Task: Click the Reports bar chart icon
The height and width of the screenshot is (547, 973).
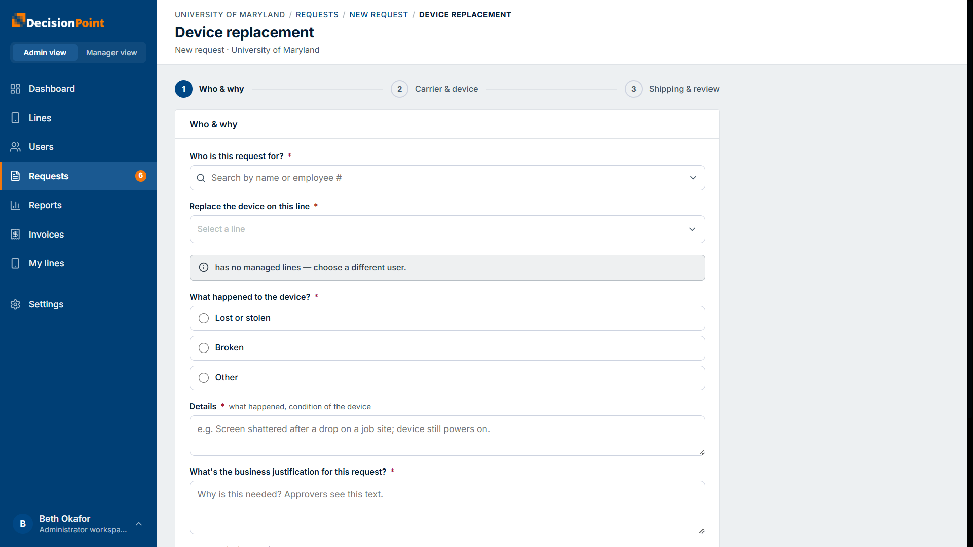Action: [x=15, y=205]
